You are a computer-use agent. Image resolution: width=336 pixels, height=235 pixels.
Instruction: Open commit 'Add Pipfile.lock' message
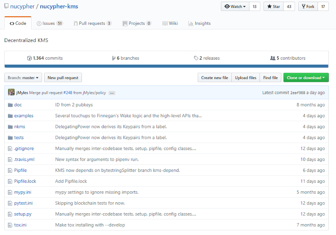[x=71, y=181]
